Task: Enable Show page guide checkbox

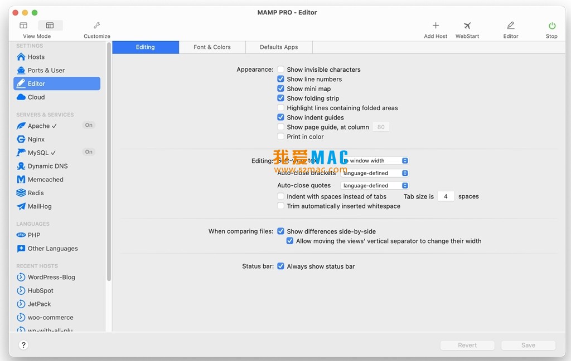Action: click(281, 127)
